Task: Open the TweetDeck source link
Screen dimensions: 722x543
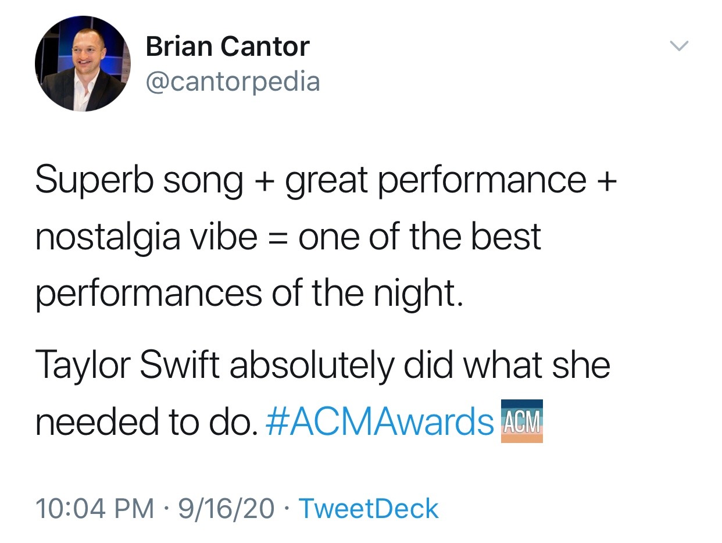Action: tap(369, 508)
